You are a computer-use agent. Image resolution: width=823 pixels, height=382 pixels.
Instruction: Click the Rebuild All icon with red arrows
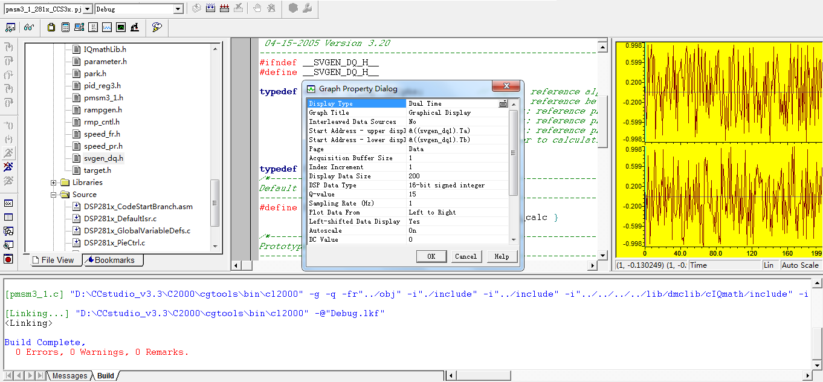(224, 8)
